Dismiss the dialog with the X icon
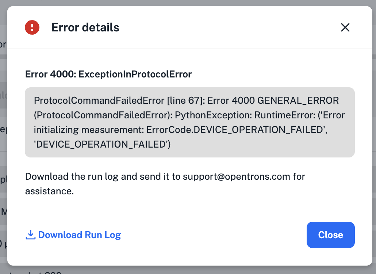This screenshot has width=376, height=274. [345, 27]
